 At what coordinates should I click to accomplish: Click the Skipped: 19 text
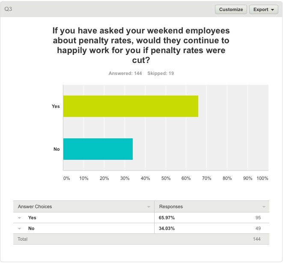161,73
